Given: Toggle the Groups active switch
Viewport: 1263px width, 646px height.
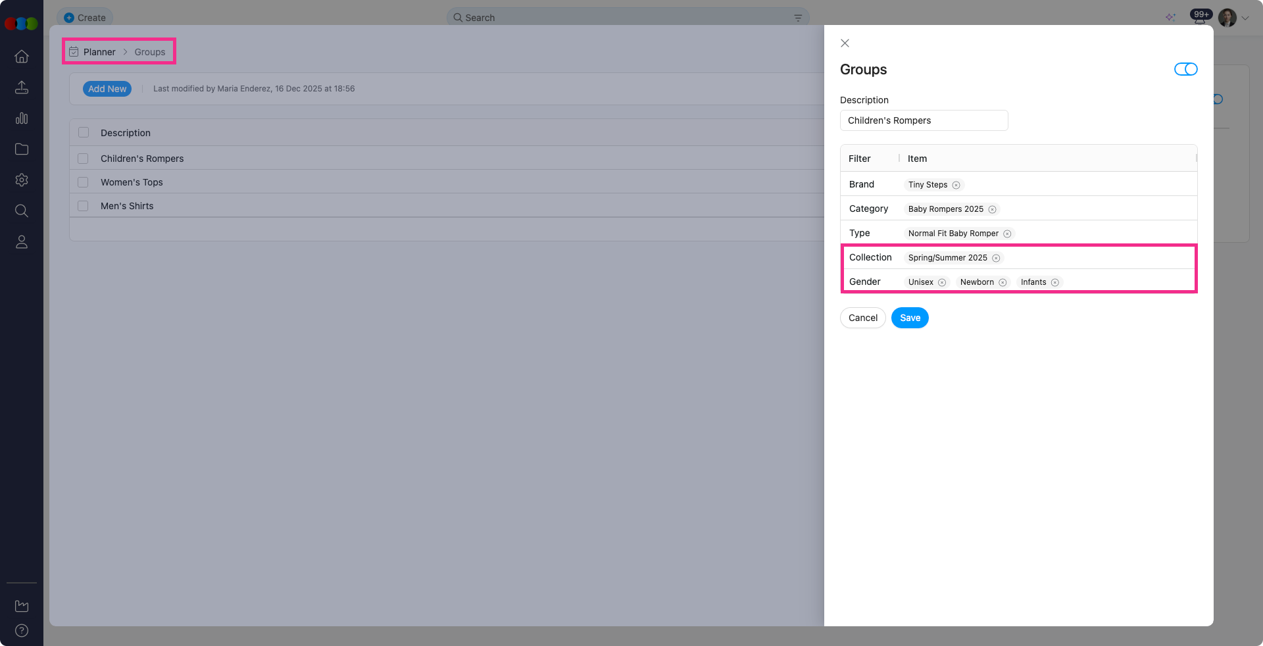Looking at the screenshot, I should click(x=1185, y=70).
